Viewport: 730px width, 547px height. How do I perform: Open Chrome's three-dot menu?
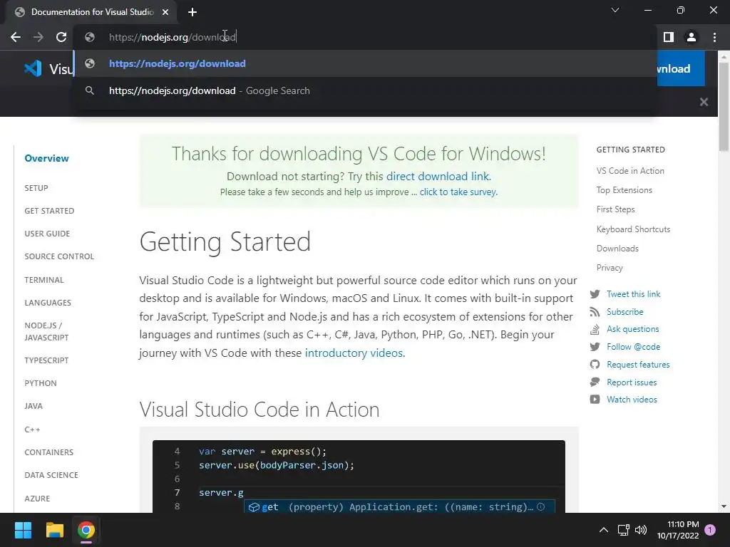[x=714, y=37]
